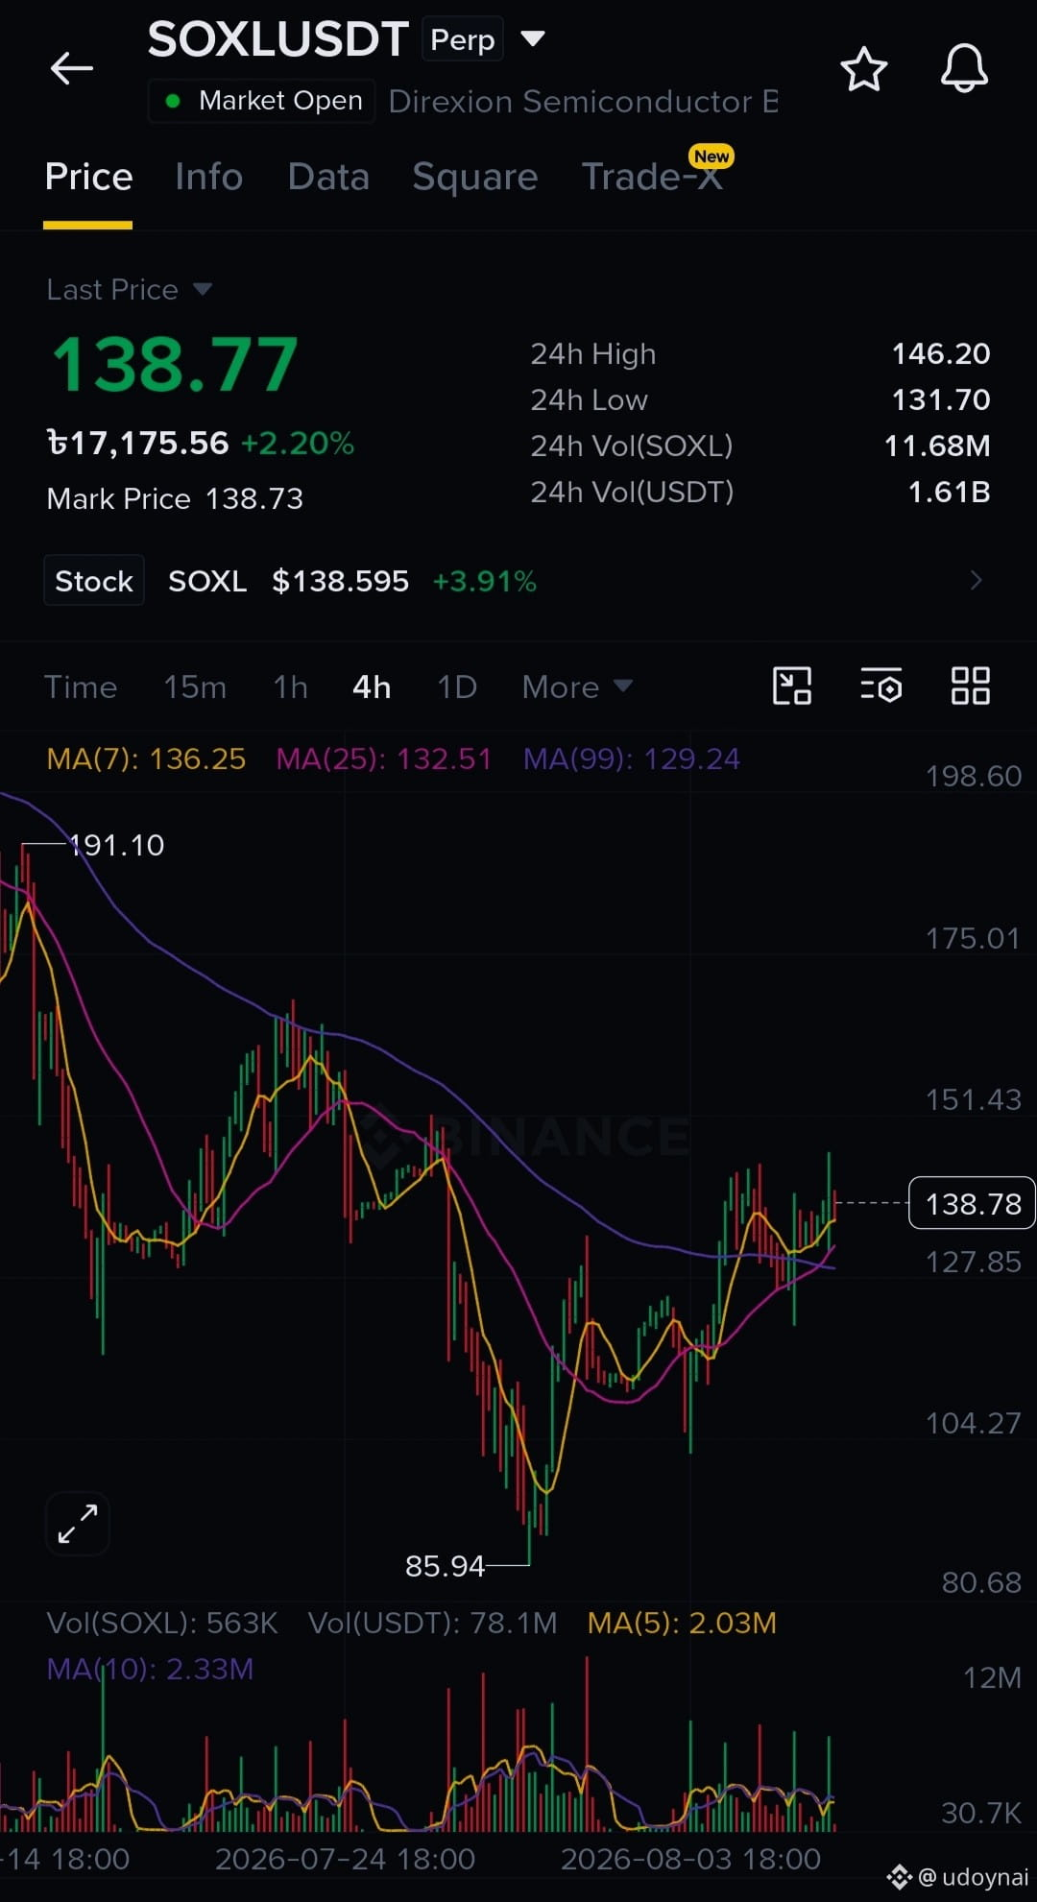Open price alert bell icon
The height and width of the screenshot is (1902, 1037).
963,68
